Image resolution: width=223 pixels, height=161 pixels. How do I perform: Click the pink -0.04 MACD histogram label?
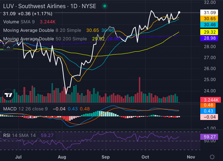(x=208, y=117)
